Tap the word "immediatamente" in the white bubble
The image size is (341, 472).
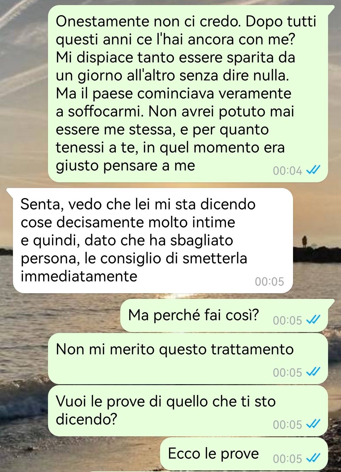coord(79,276)
